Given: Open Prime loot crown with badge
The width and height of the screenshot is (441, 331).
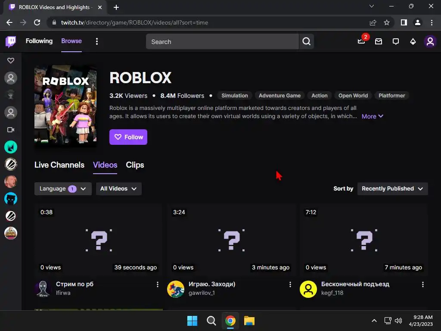Looking at the screenshot, I should (361, 41).
